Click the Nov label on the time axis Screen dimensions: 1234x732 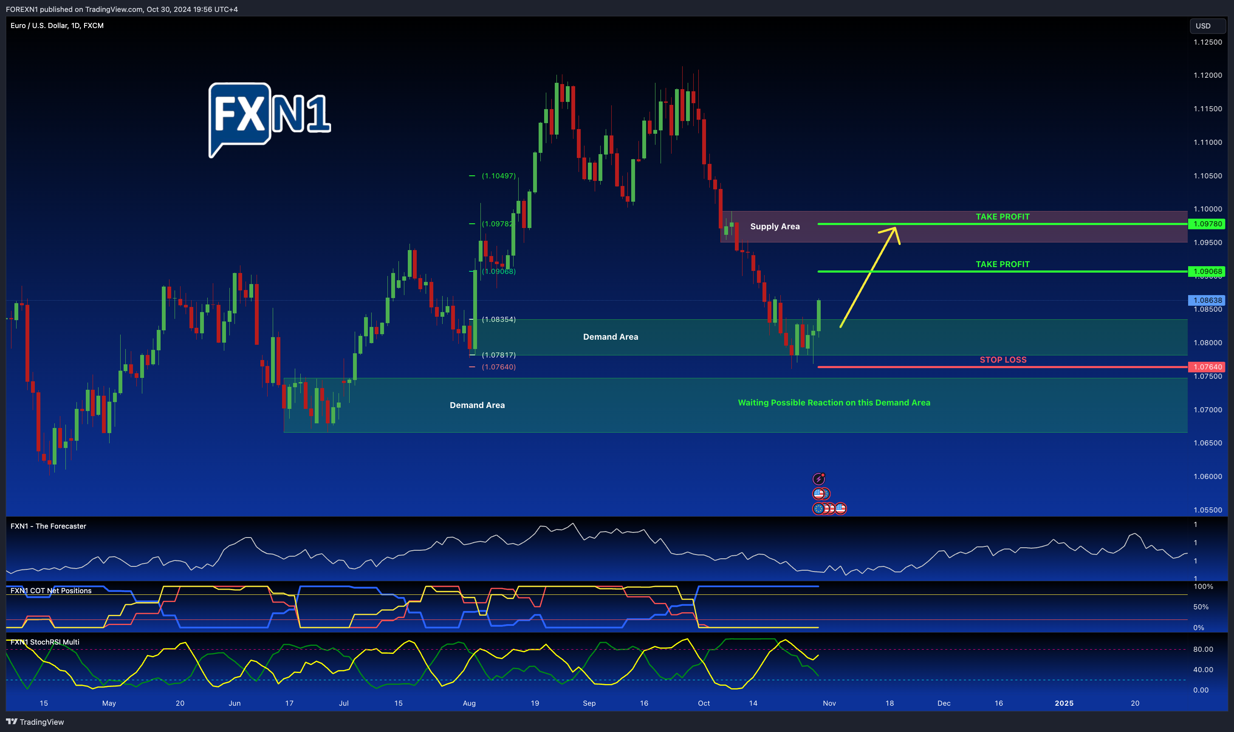[830, 703]
